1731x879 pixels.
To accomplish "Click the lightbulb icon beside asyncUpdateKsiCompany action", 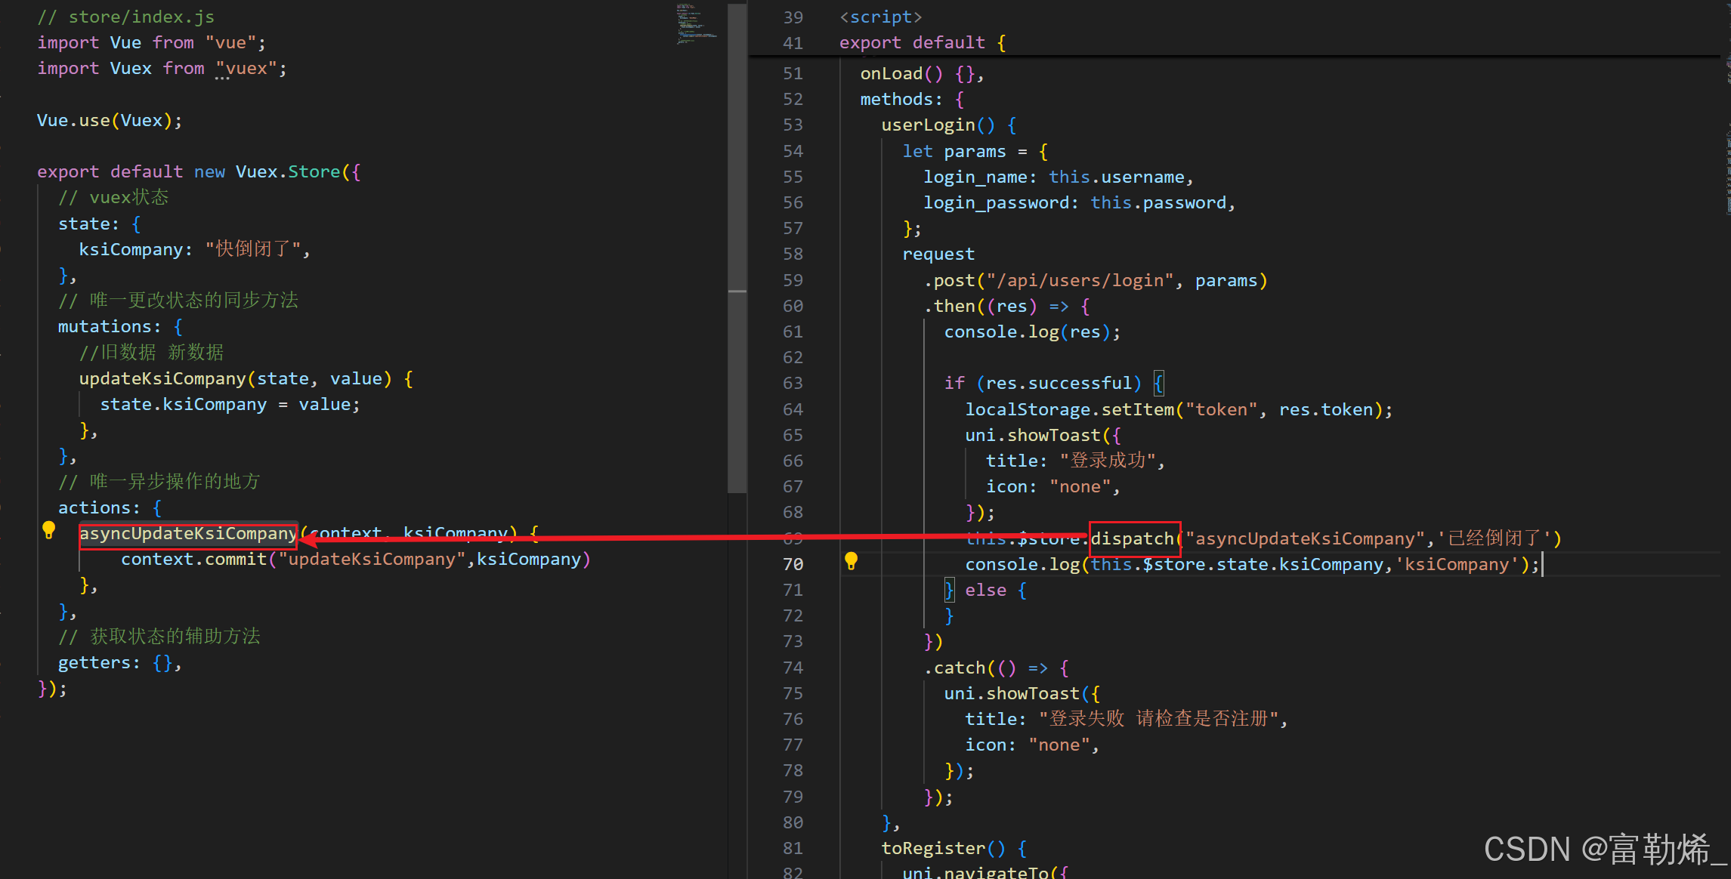I will tap(48, 529).
